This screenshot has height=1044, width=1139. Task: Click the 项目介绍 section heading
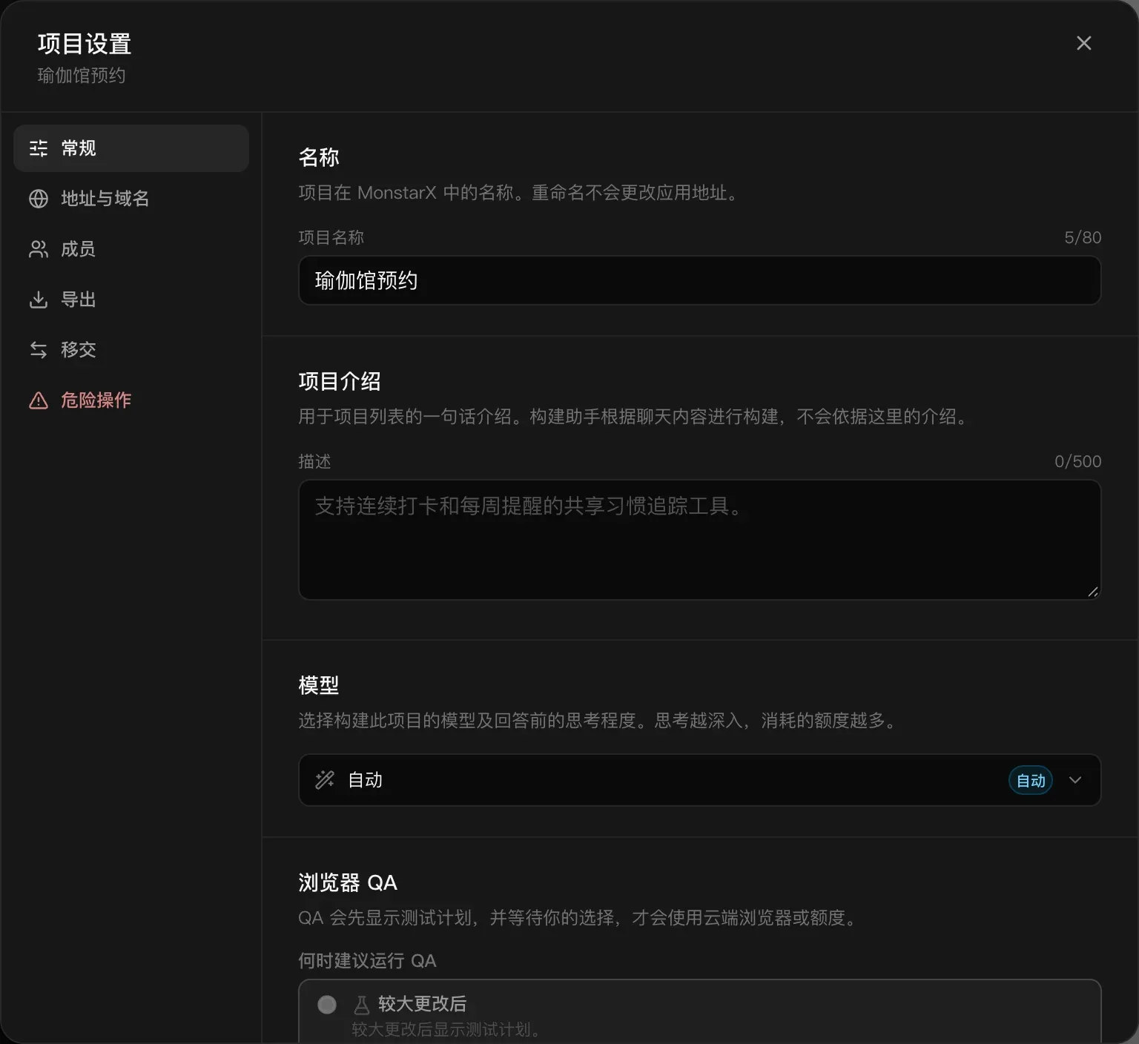pyautogui.click(x=340, y=381)
